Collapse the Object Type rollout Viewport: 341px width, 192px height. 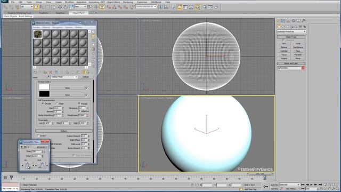point(291,37)
